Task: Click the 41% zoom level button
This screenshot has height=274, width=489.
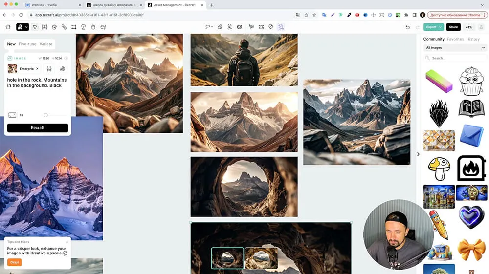Action: [469, 27]
